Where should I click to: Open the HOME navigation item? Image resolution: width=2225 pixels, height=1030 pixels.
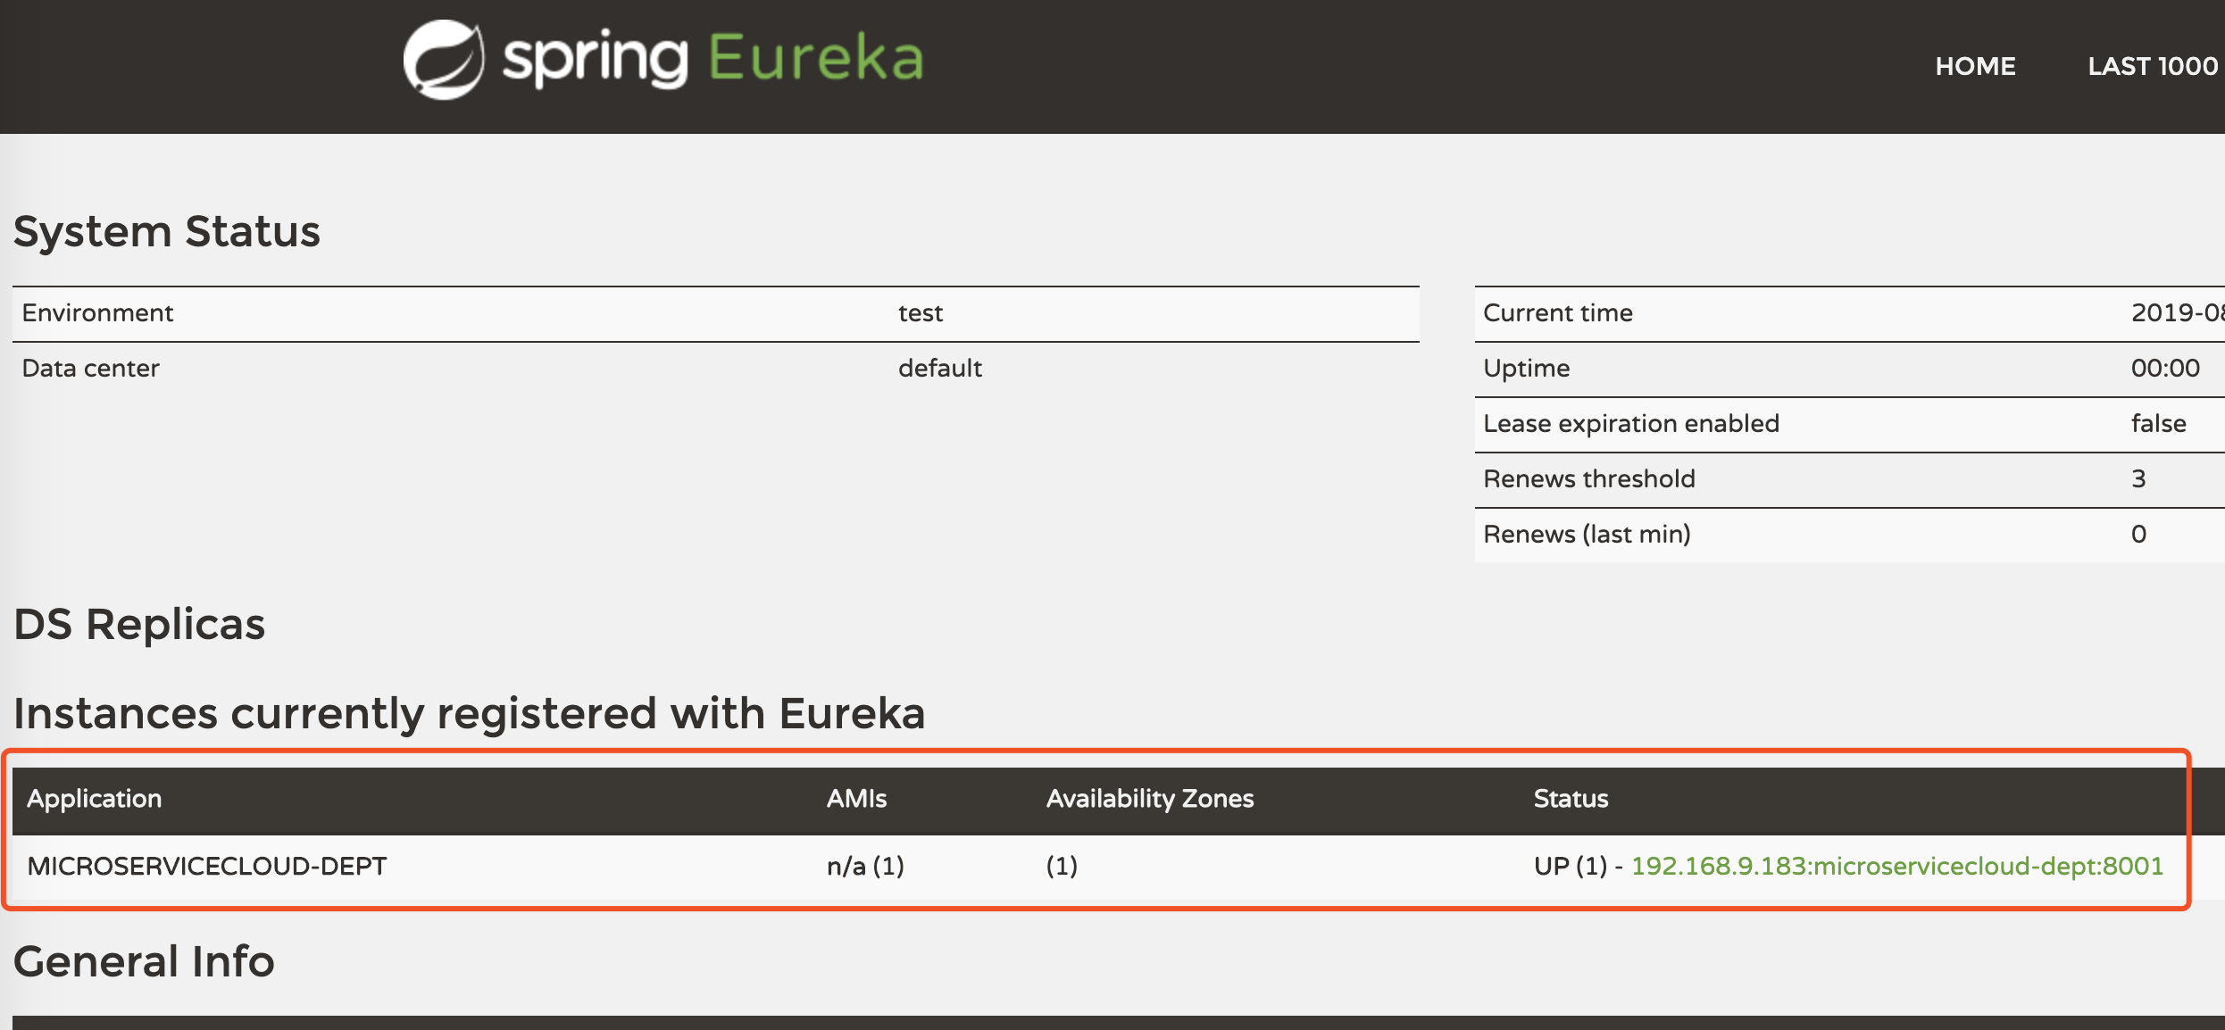pyautogui.click(x=1975, y=66)
